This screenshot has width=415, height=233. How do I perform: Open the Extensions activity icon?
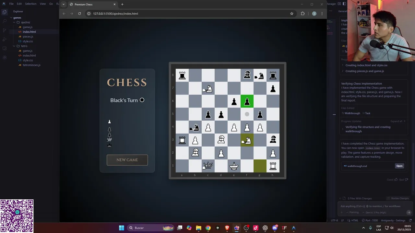coord(5,57)
